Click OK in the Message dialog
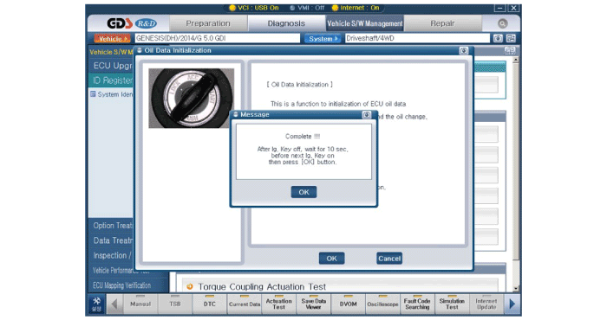Viewport: 607px width, 320px height. (x=303, y=192)
